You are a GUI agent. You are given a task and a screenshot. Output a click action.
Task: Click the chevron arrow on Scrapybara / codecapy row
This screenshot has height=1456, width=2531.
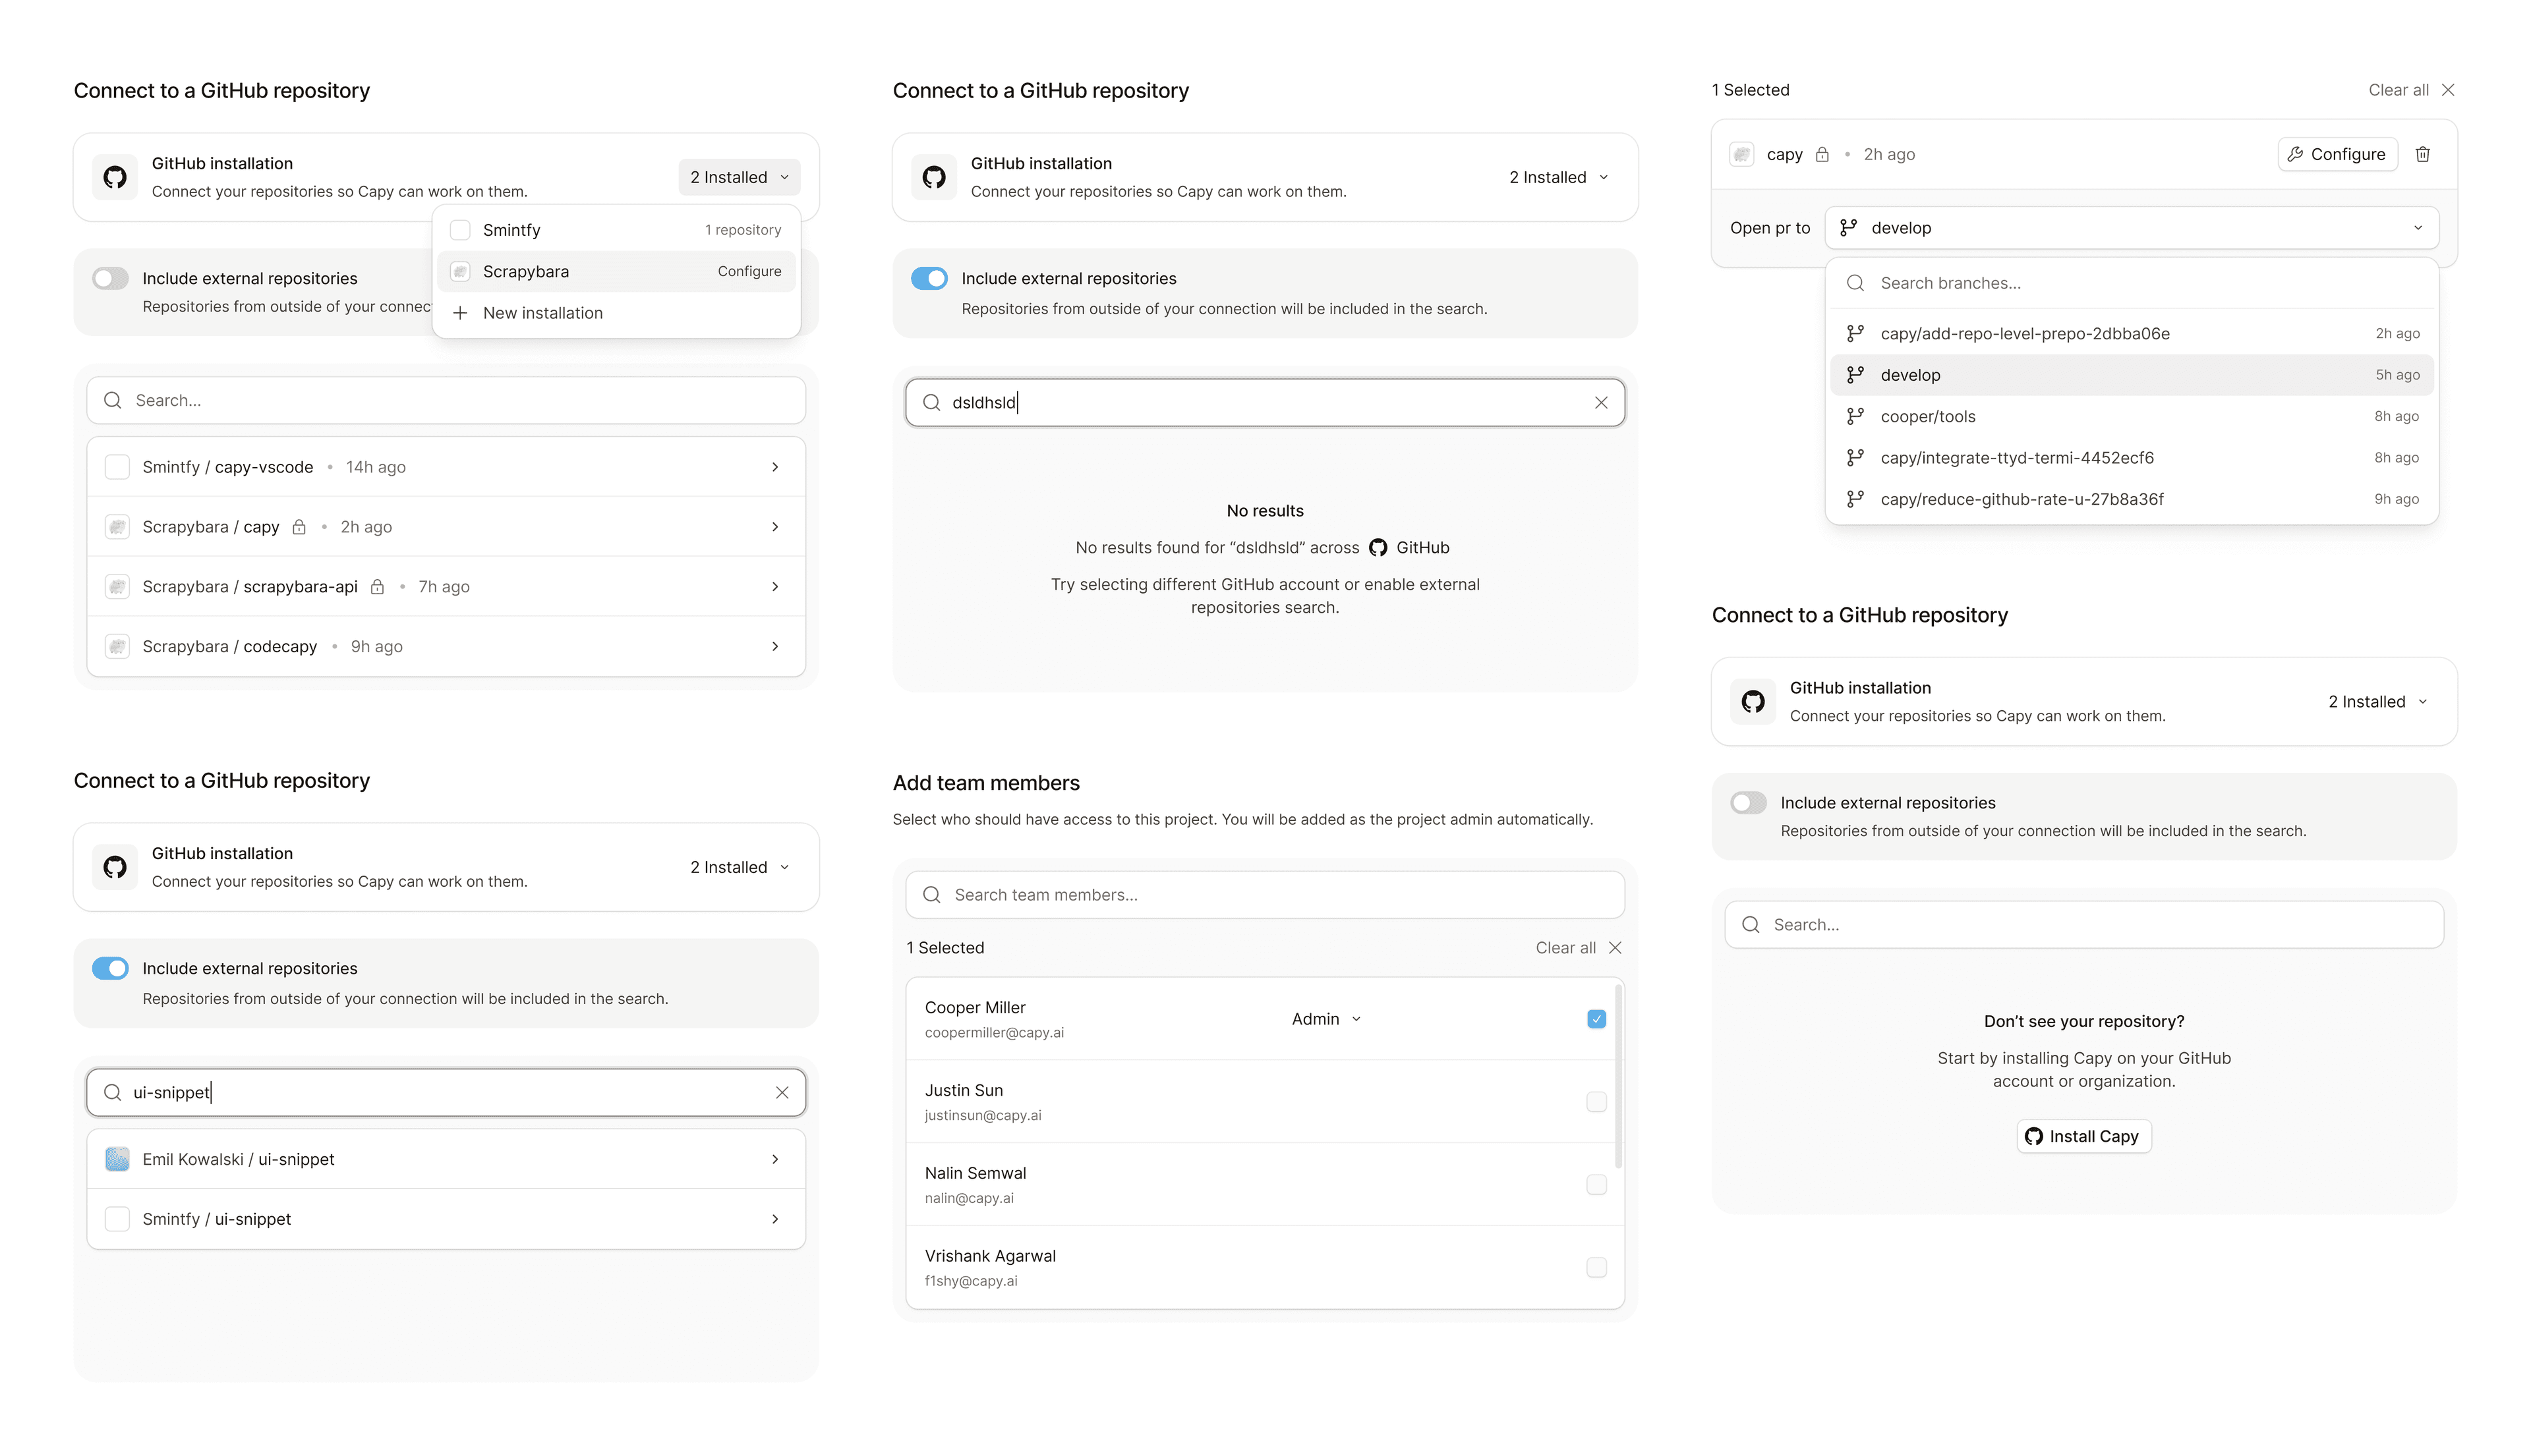click(x=774, y=646)
